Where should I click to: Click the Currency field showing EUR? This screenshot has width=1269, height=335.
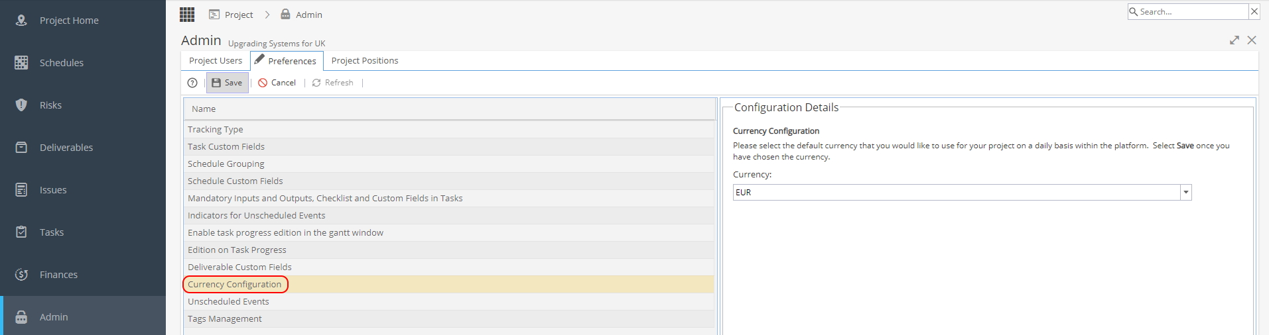957,193
